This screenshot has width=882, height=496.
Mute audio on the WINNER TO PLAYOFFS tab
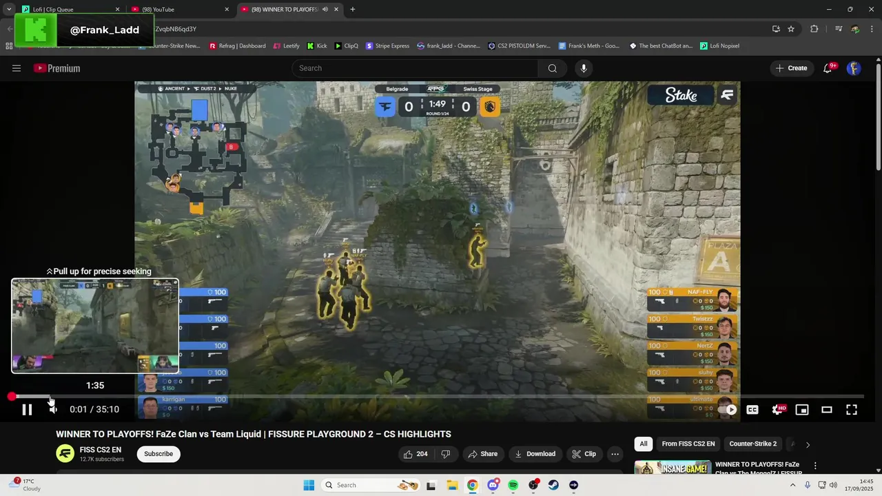[x=325, y=10]
